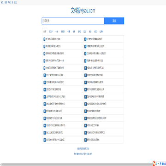Click the blue search button

[x=114, y=21]
